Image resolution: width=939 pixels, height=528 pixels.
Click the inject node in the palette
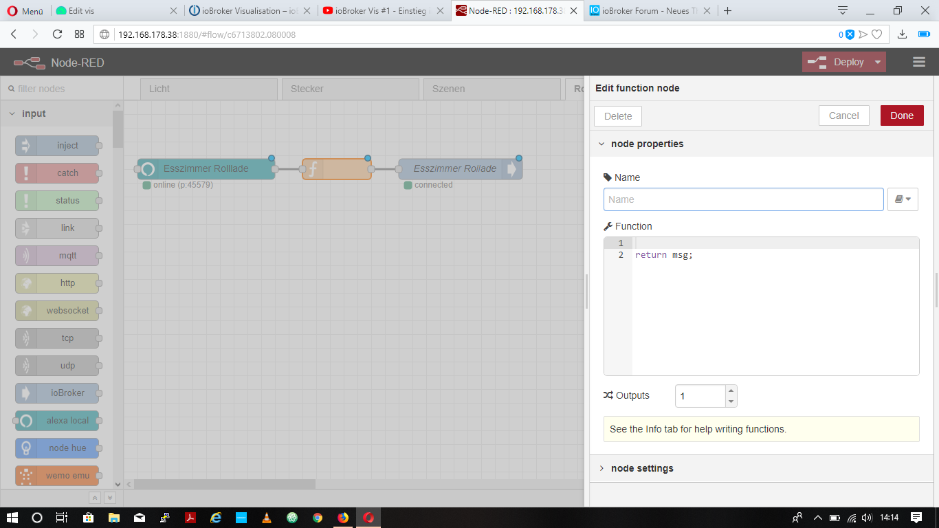coord(57,146)
